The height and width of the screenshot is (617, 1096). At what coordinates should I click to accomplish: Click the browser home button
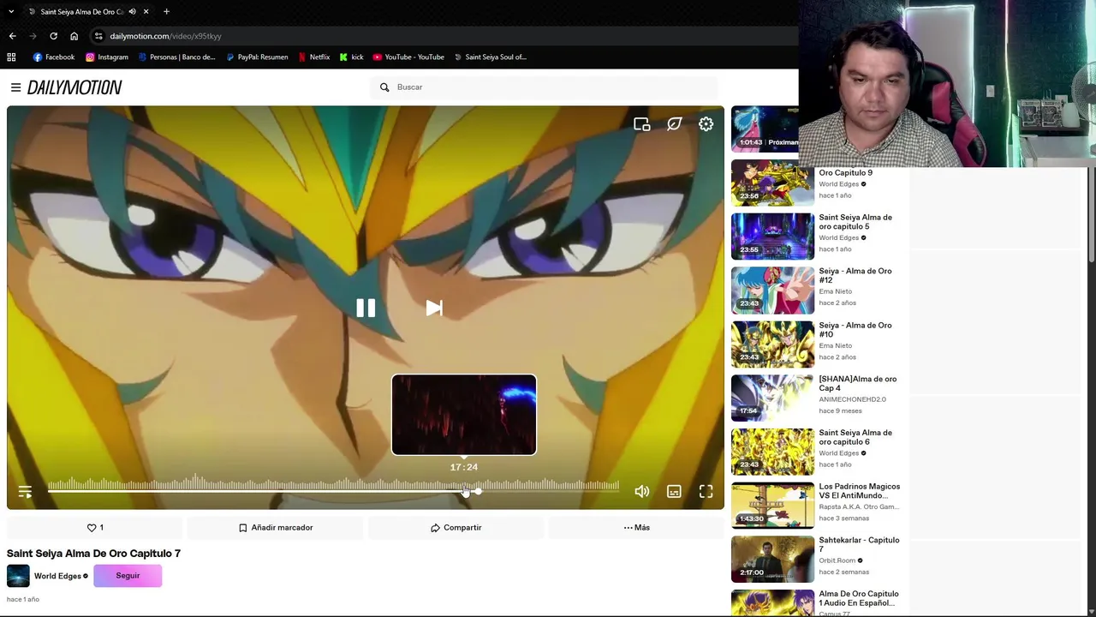pyautogui.click(x=74, y=36)
